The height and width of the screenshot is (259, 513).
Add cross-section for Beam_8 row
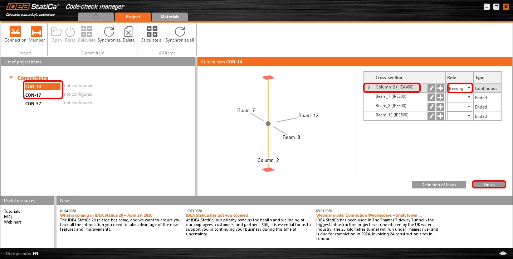click(440, 107)
